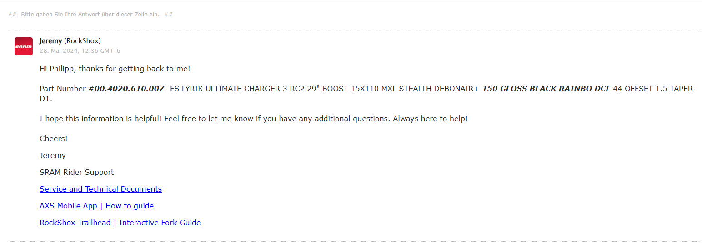Click the red SRAM avatar icon
Screen dimensions: 702x243
click(24, 46)
